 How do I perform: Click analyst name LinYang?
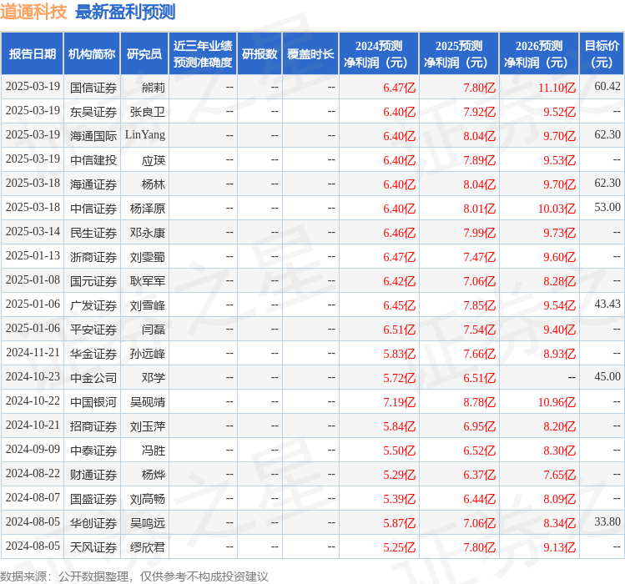(x=145, y=135)
